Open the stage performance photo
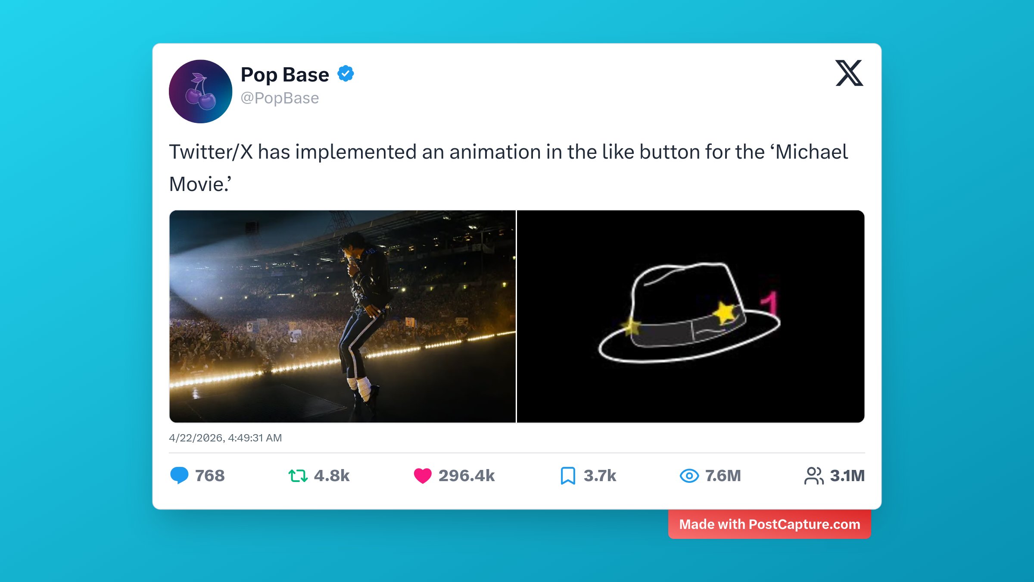Image resolution: width=1034 pixels, height=582 pixels. pyautogui.click(x=343, y=316)
